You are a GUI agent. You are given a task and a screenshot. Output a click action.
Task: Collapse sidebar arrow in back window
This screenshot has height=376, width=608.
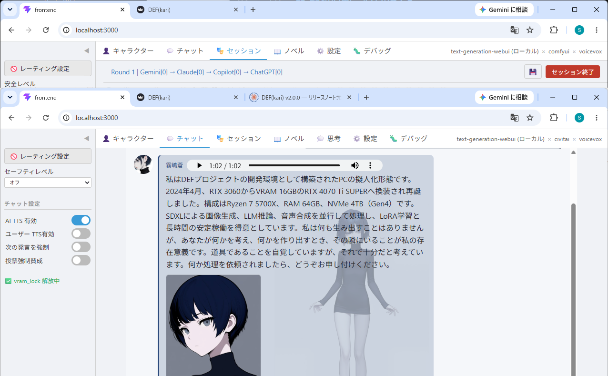pos(87,51)
